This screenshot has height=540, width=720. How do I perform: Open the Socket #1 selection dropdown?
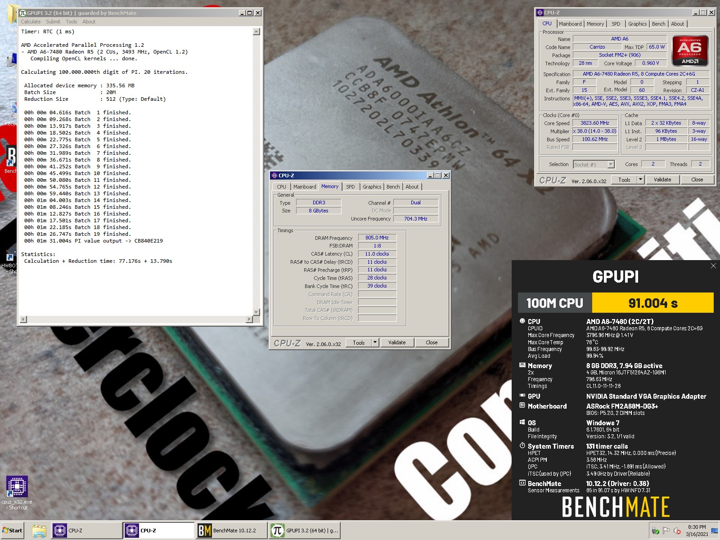[611, 165]
